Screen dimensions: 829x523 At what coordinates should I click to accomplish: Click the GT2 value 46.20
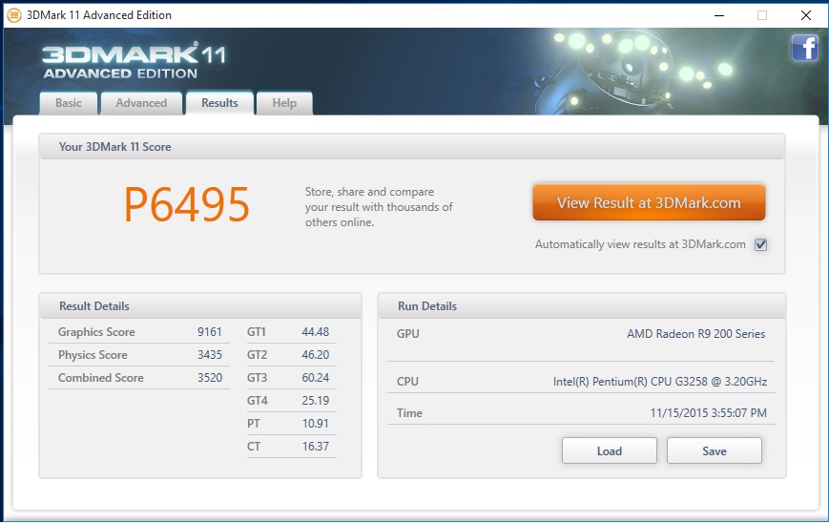pos(316,355)
